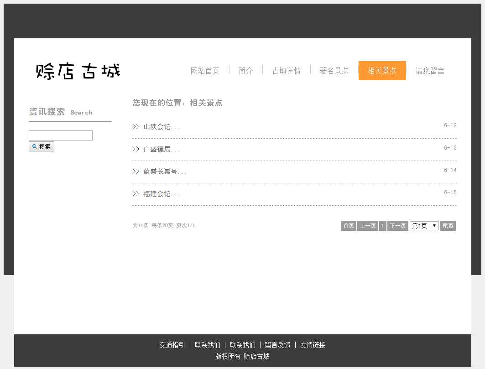Jump to last page via 尾页
The image size is (485, 369).
pos(448,226)
